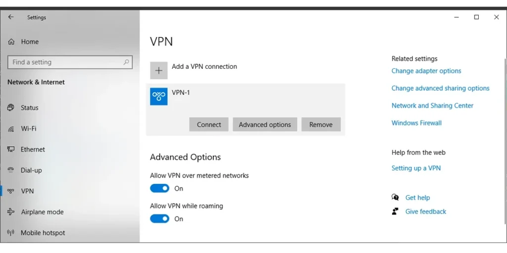
Task: Click the search magnifier icon
Action: tap(126, 62)
